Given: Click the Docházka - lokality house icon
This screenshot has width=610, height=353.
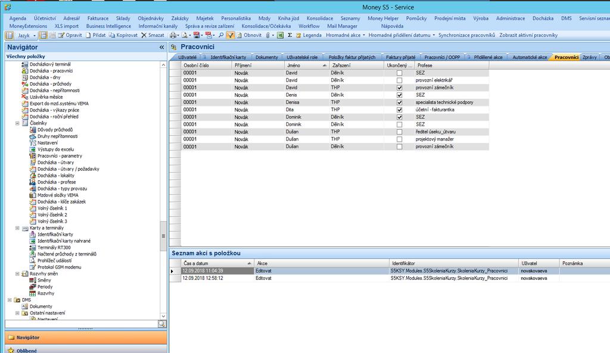Looking at the screenshot, I should [x=33, y=176].
